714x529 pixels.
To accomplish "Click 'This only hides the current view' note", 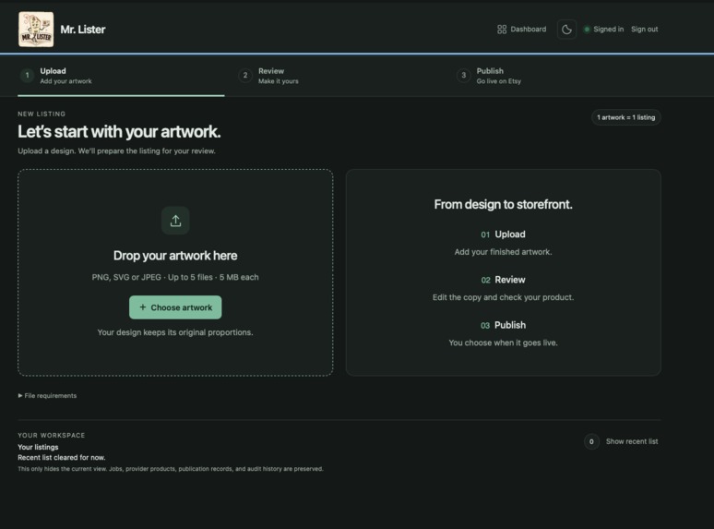I will point(171,469).
